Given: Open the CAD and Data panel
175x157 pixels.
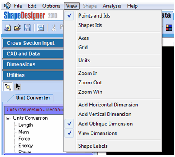Looking at the screenshot, I should [33, 54].
